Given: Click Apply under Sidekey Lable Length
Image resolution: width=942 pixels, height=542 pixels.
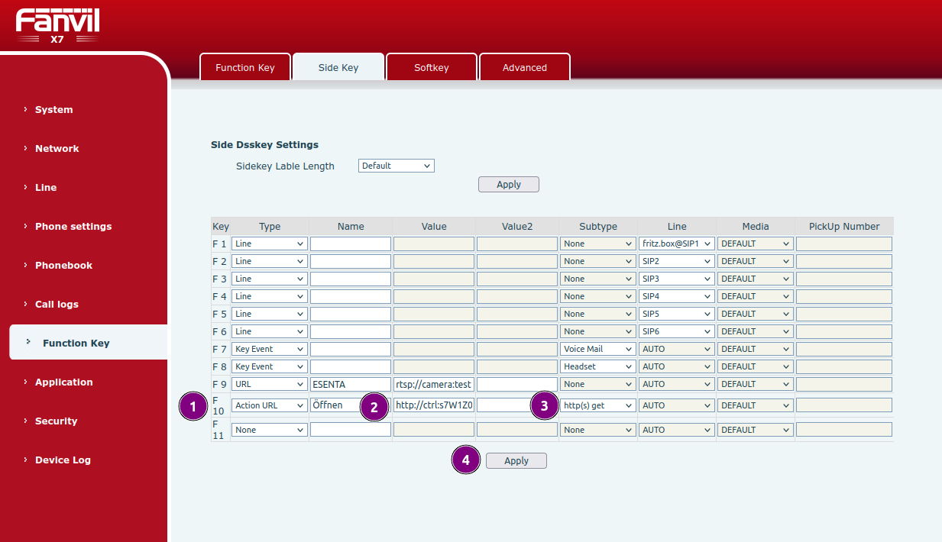Looking at the screenshot, I should [509, 185].
